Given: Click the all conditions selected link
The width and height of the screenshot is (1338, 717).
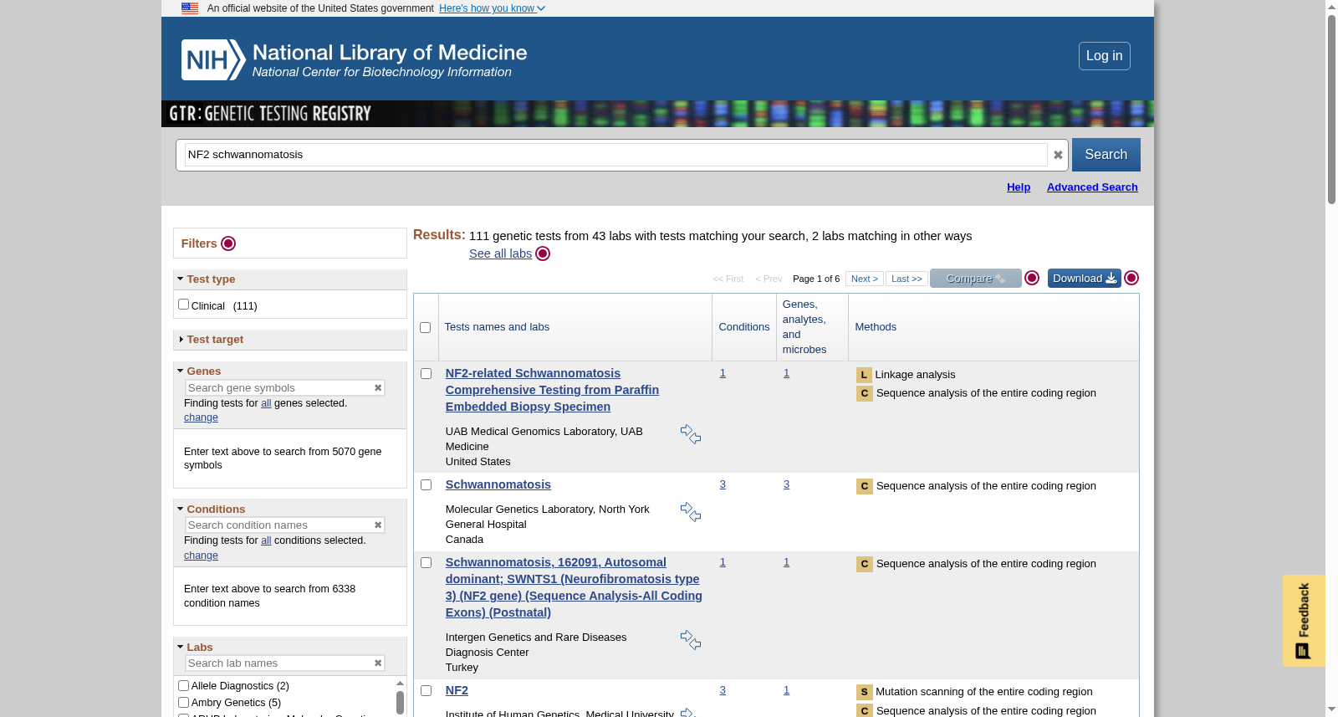Looking at the screenshot, I should click(266, 540).
